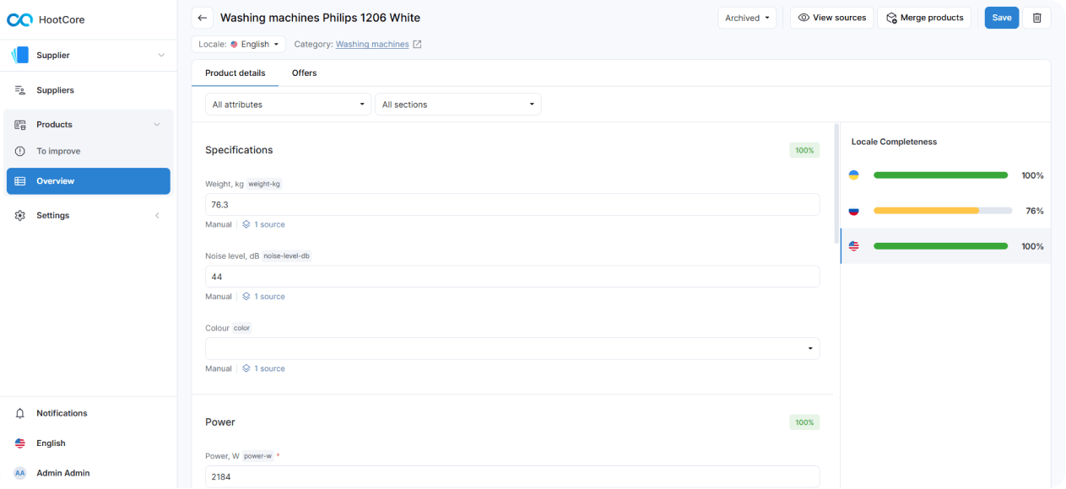The image size is (1066, 489).
Task: Click the Admin Admin user name
Action: click(x=62, y=473)
